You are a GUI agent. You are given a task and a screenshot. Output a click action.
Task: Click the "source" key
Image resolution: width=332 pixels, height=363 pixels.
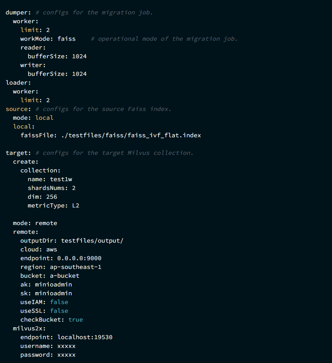(x=17, y=109)
